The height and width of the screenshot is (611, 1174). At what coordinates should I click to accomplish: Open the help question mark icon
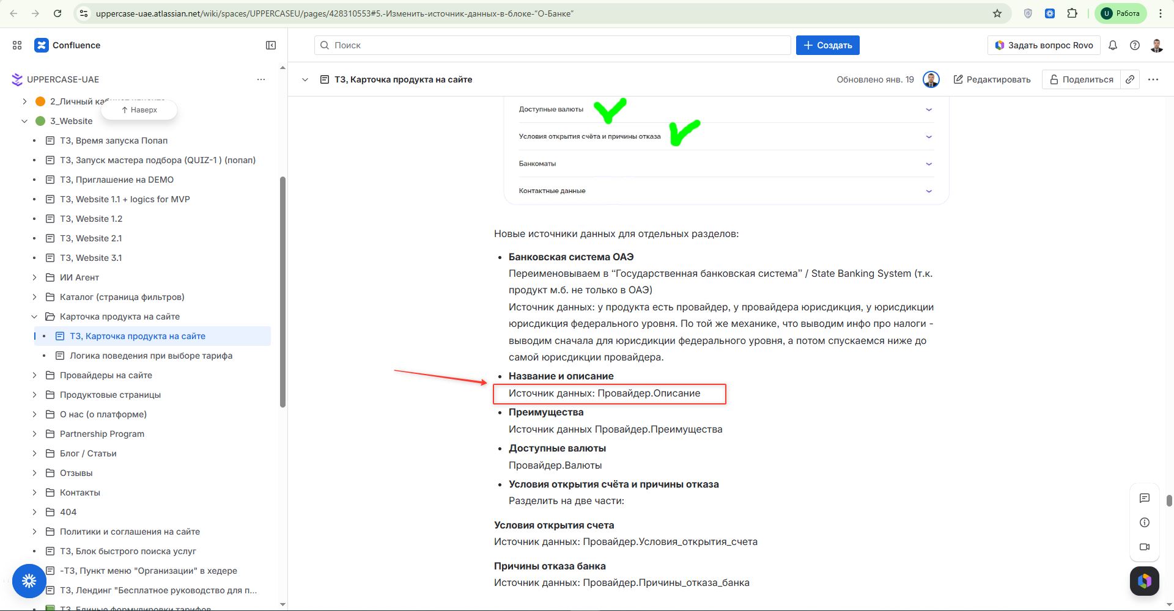coord(1135,45)
